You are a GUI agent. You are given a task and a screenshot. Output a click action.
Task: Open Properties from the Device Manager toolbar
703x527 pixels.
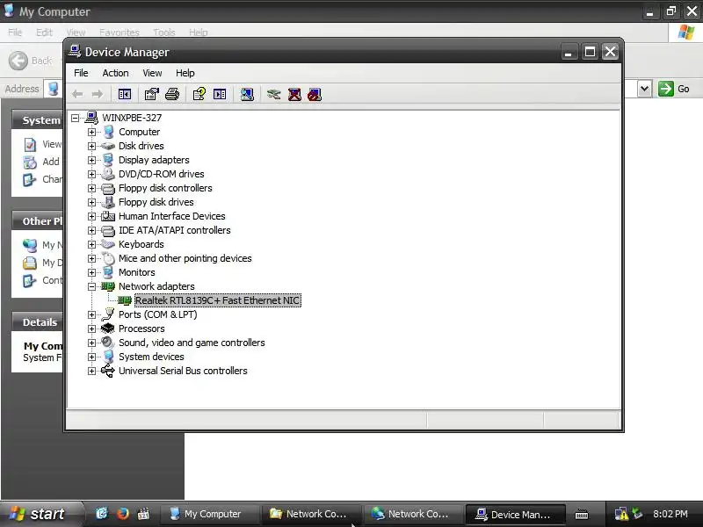click(x=151, y=94)
